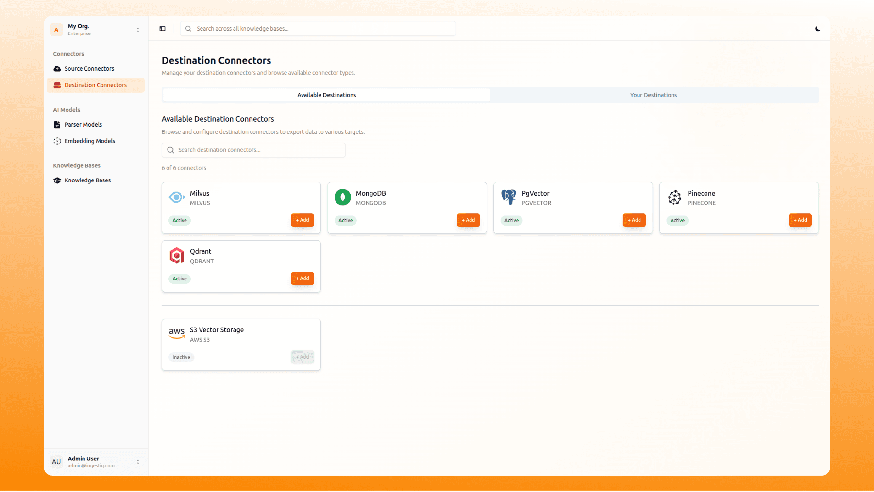
Task: Click the PgVector elephant logo icon
Action: [x=508, y=197]
